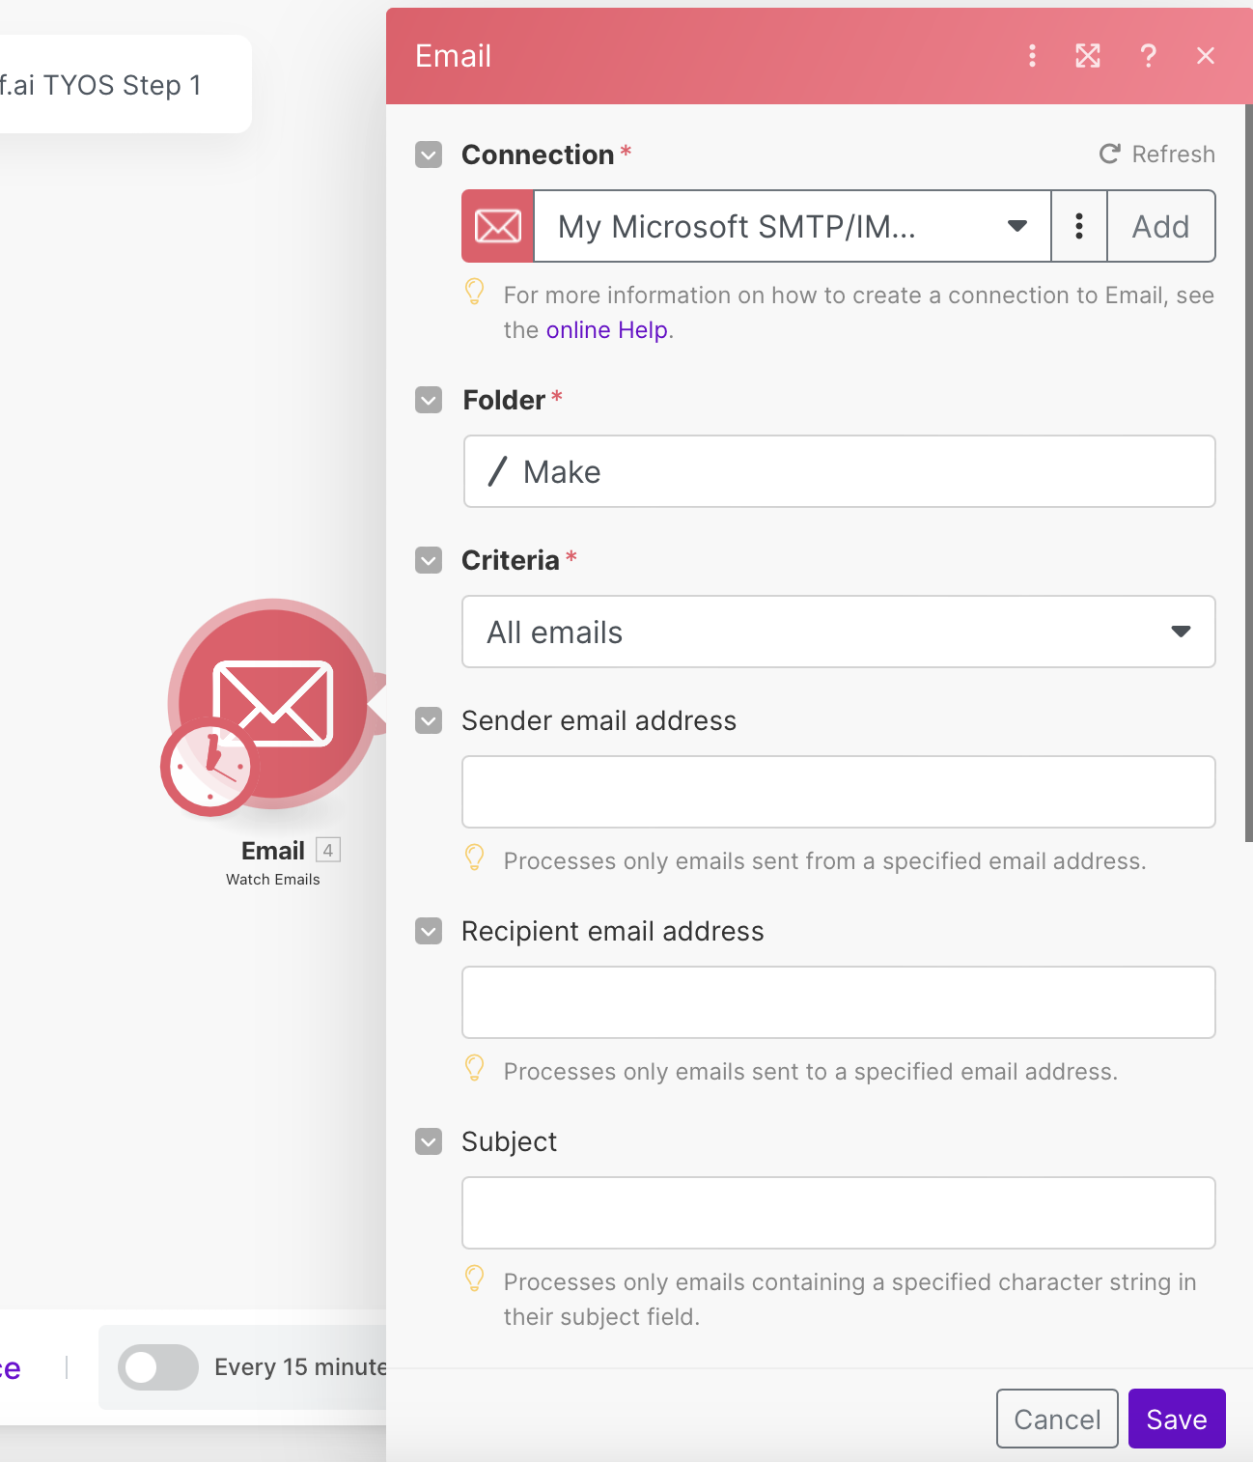Click the TYOS Step 1 scenario title
Screen dimensions: 1253x1462
coord(101,85)
